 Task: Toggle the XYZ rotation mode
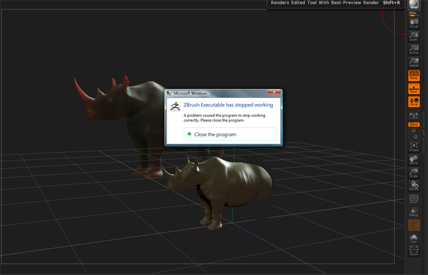click(414, 124)
